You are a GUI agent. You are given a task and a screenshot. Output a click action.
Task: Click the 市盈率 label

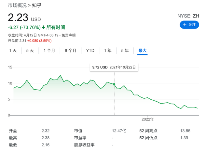(80, 138)
